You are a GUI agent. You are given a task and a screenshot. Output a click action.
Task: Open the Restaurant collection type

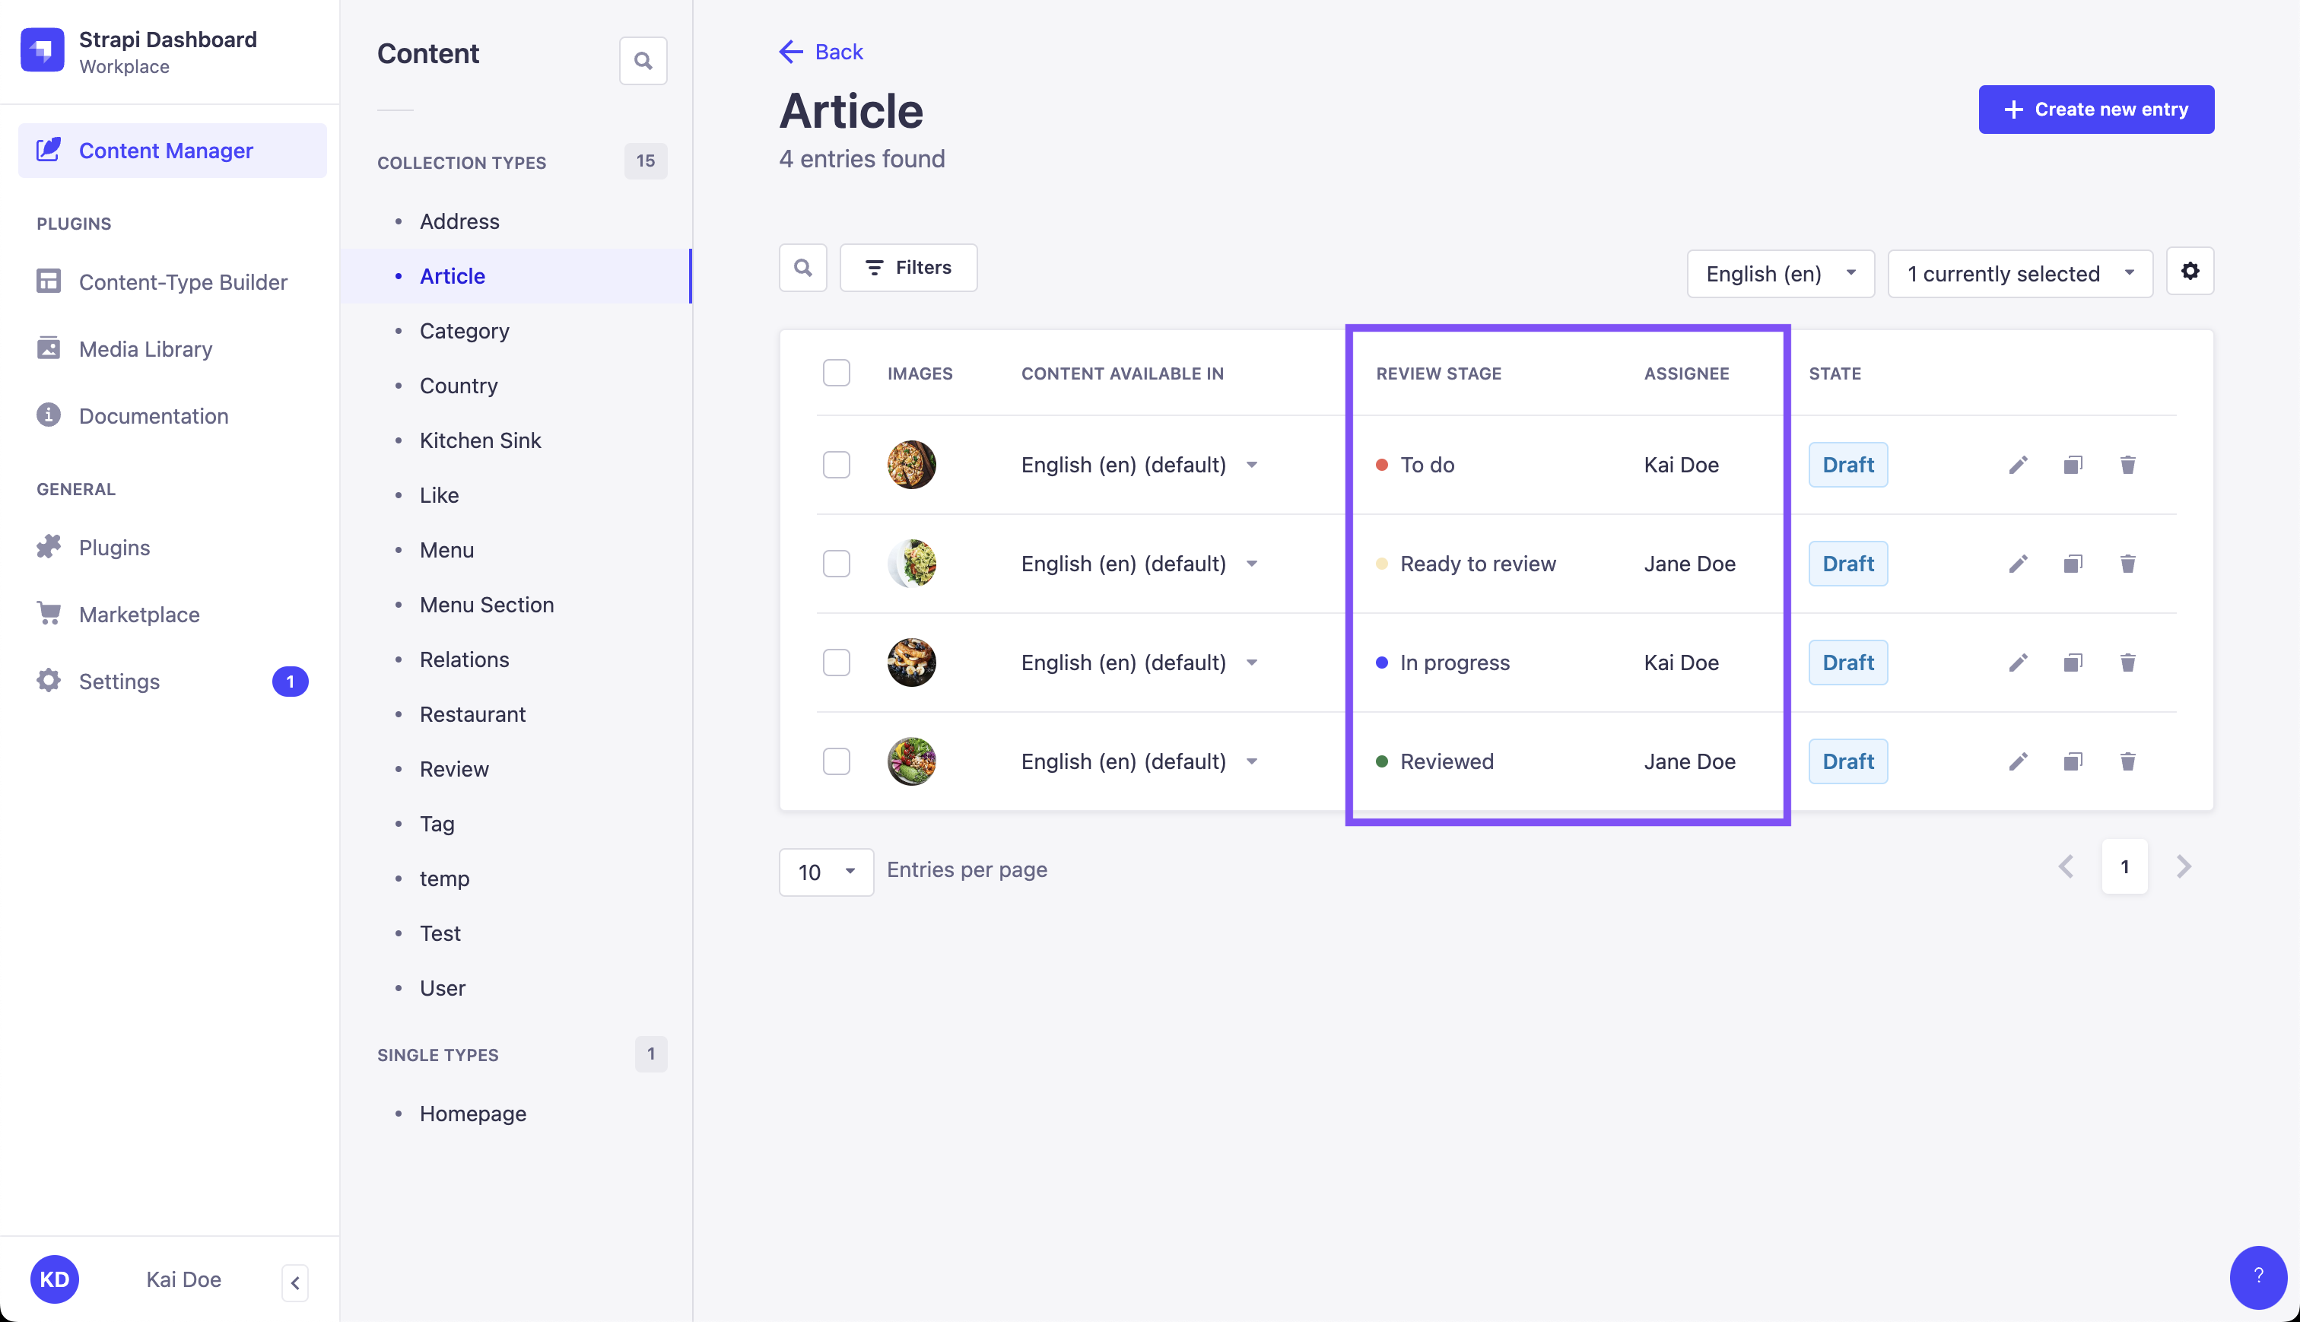pyautogui.click(x=472, y=714)
